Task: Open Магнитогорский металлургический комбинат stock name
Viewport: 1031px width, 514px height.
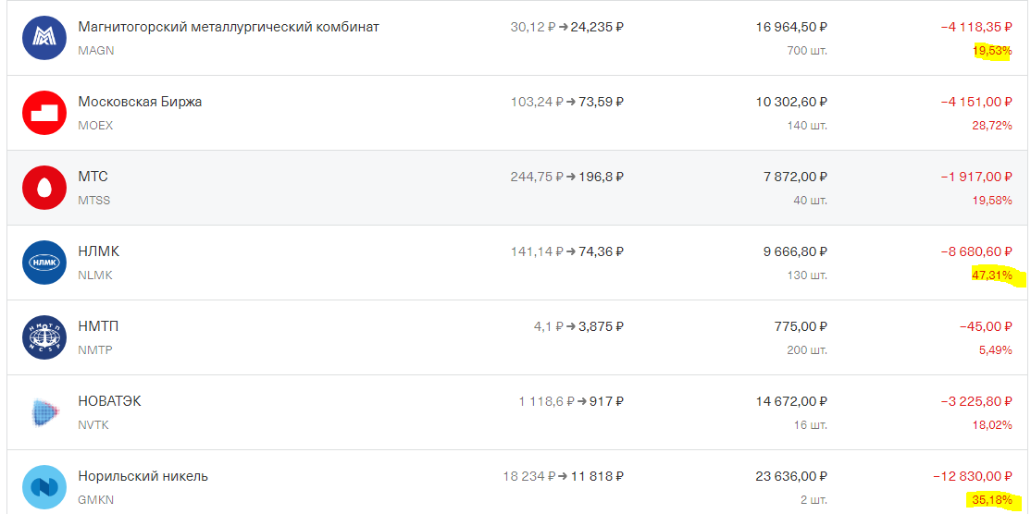Action: 229,28
